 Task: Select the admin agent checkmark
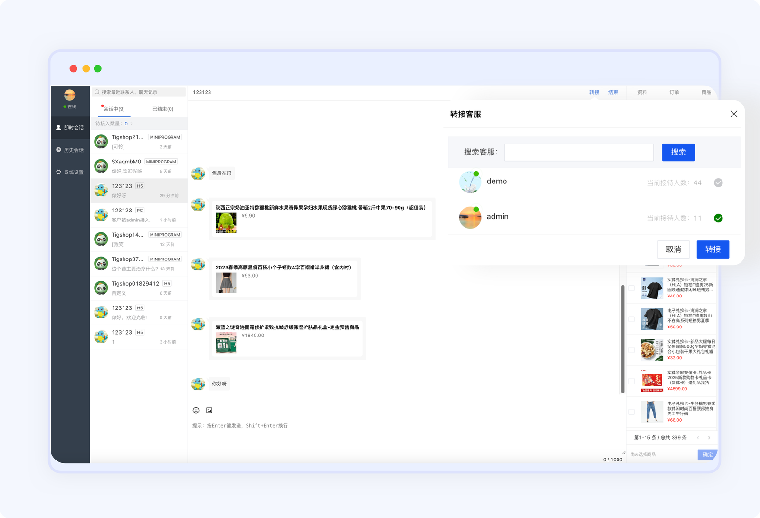click(x=718, y=218)
